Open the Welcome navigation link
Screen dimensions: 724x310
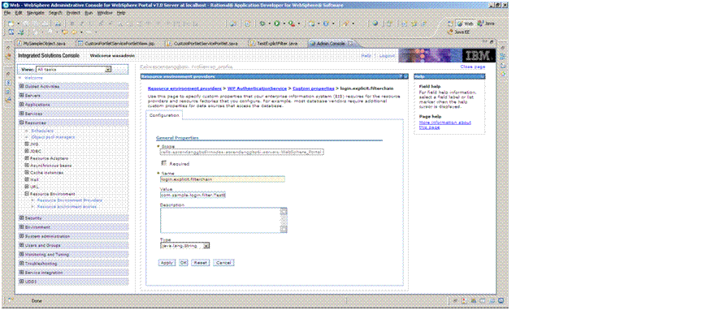[x=33, y=78]
